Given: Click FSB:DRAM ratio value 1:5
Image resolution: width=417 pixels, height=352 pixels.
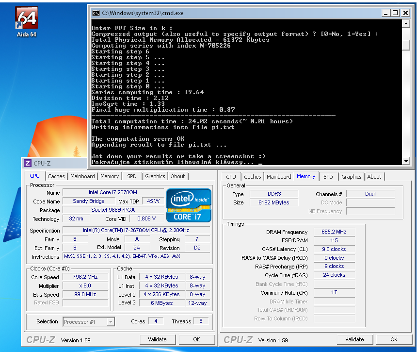Looking at the screenshot, I should coord(334,240).
